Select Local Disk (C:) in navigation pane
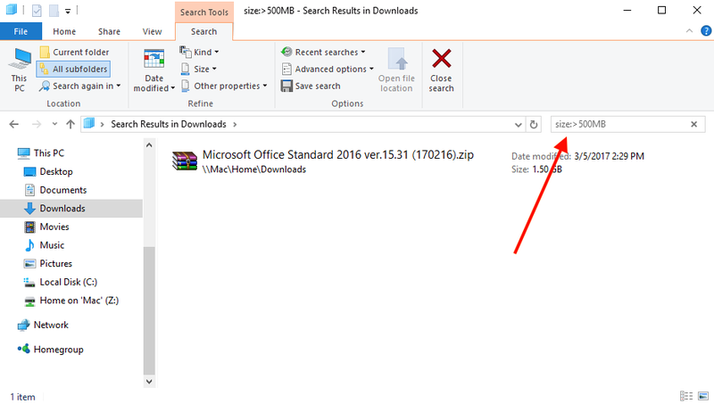This screenshot has height=404, width=714. [68, 282]
